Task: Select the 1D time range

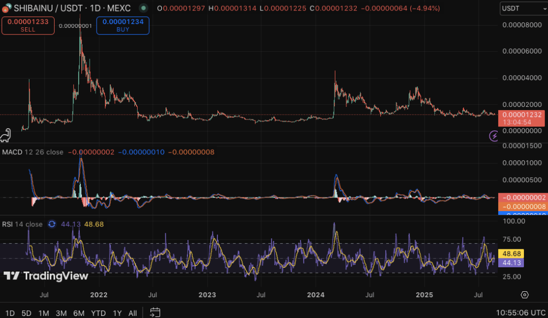Action: (x=10, y=313)
